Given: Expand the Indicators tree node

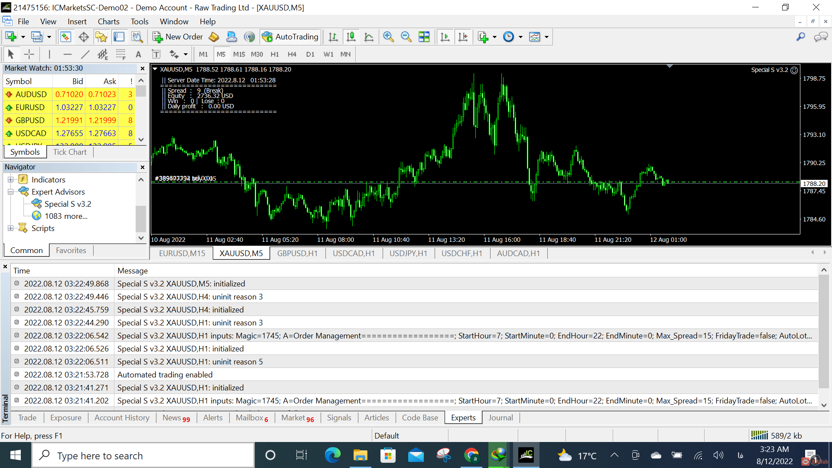Looking at the screenshot, I should pos(10,179).
